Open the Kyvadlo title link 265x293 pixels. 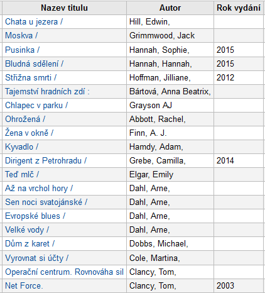pyautogui.click(x=21, y=147)
